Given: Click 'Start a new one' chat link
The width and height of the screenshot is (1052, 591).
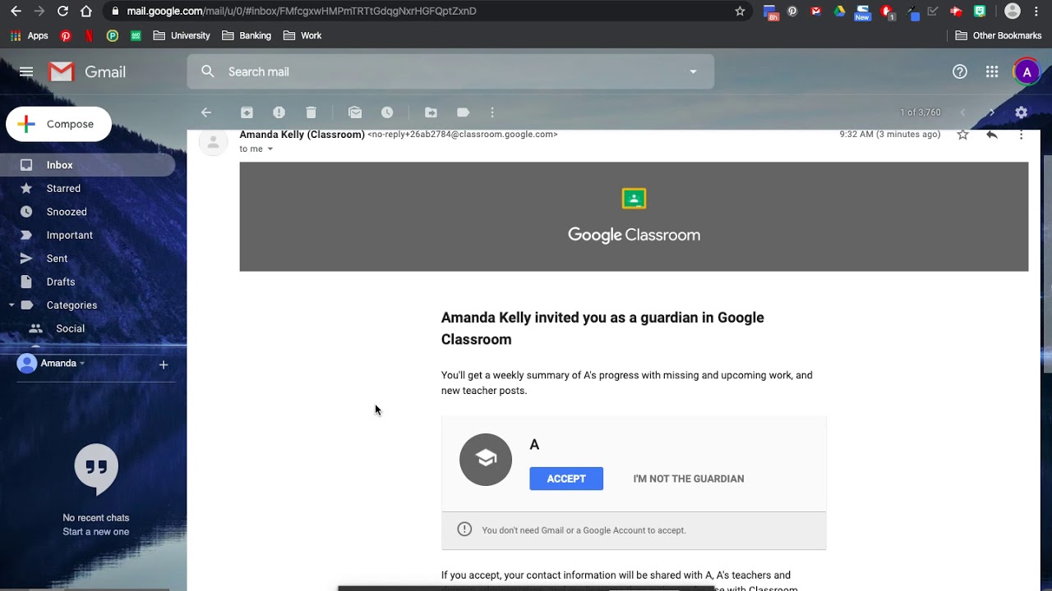Looking at the screenshot, I should [96, 532].
